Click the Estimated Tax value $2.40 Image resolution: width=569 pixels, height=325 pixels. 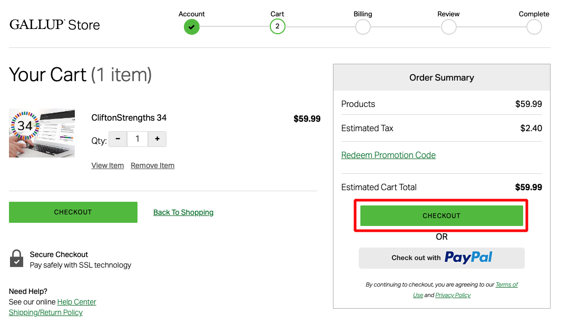click(x=531, y=128)
